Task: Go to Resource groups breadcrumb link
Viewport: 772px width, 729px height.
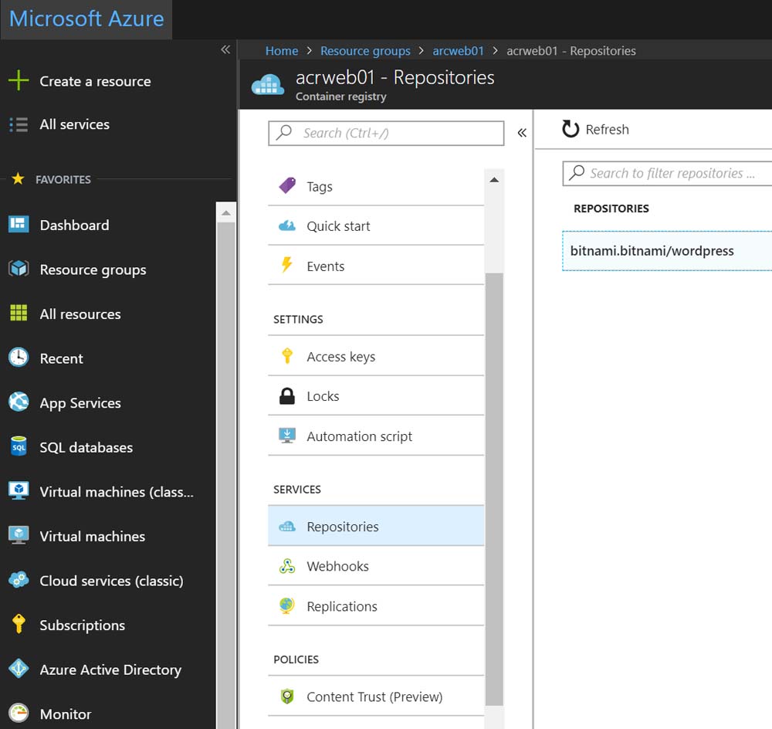Action: (x=365, y=51)
